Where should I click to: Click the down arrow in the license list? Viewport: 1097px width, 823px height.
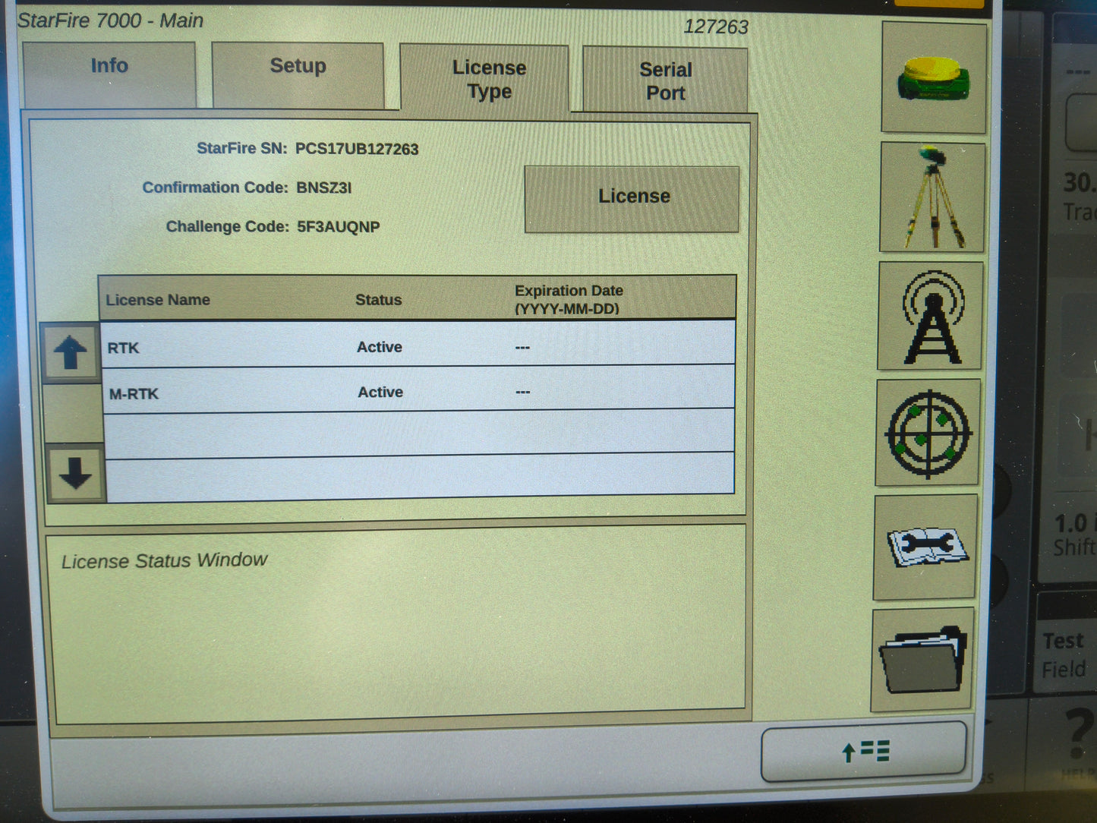pos(74,475)
